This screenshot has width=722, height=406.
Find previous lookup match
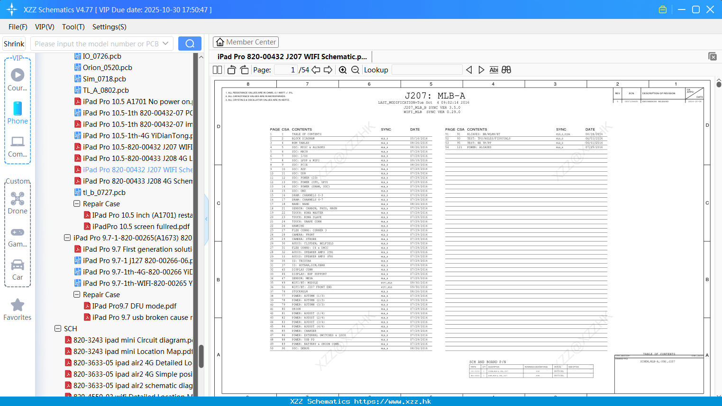(x=469, y=70)
